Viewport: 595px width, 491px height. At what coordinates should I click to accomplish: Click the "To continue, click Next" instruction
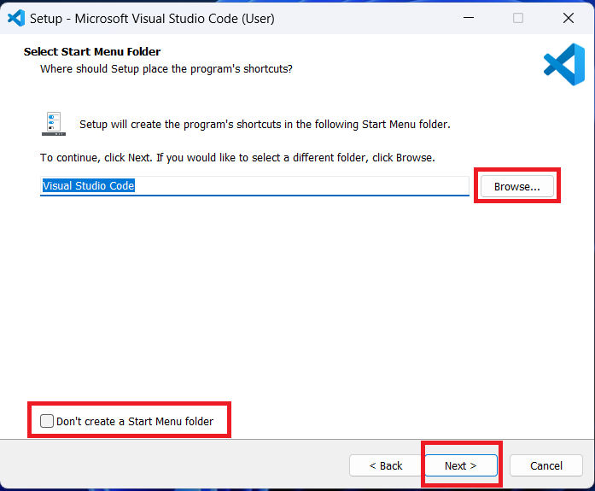(x=237, y=158)
